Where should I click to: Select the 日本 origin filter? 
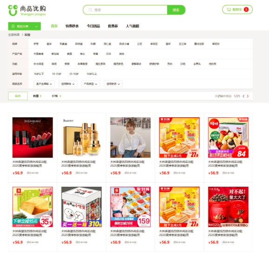pos(108,54)
